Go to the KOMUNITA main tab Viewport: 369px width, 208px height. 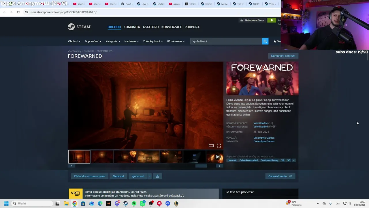[x=132, y=27]
